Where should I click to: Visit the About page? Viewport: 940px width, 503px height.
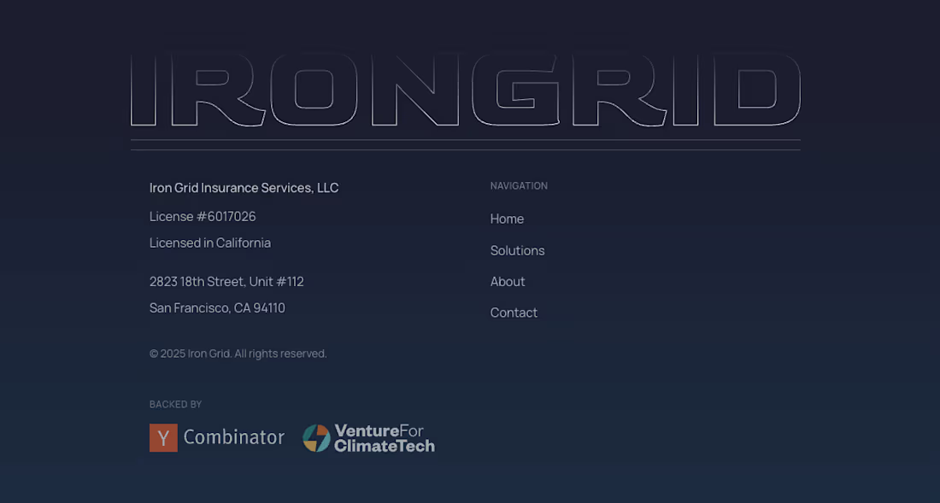[508, 281]
